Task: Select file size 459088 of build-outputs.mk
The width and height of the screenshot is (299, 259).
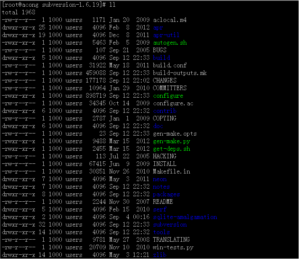Action: pyautogui.click(x=96, y=73)
